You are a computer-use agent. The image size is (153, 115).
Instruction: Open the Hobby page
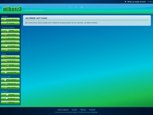point(10,31)
